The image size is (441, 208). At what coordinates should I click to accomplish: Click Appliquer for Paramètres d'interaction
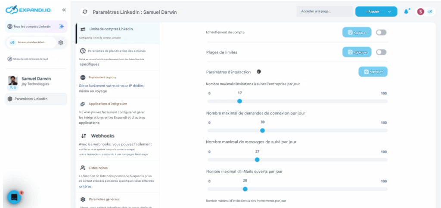[x=373, y=72]
